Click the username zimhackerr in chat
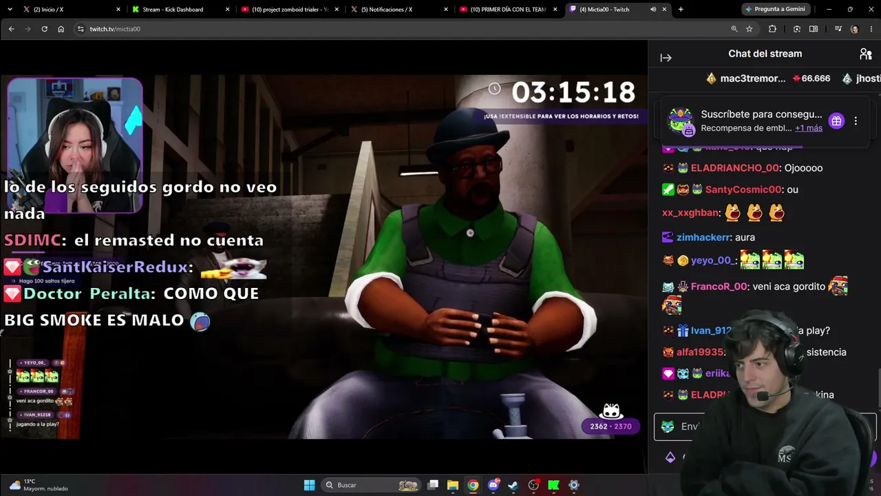The image size is (881, 496). pos(703,237)
